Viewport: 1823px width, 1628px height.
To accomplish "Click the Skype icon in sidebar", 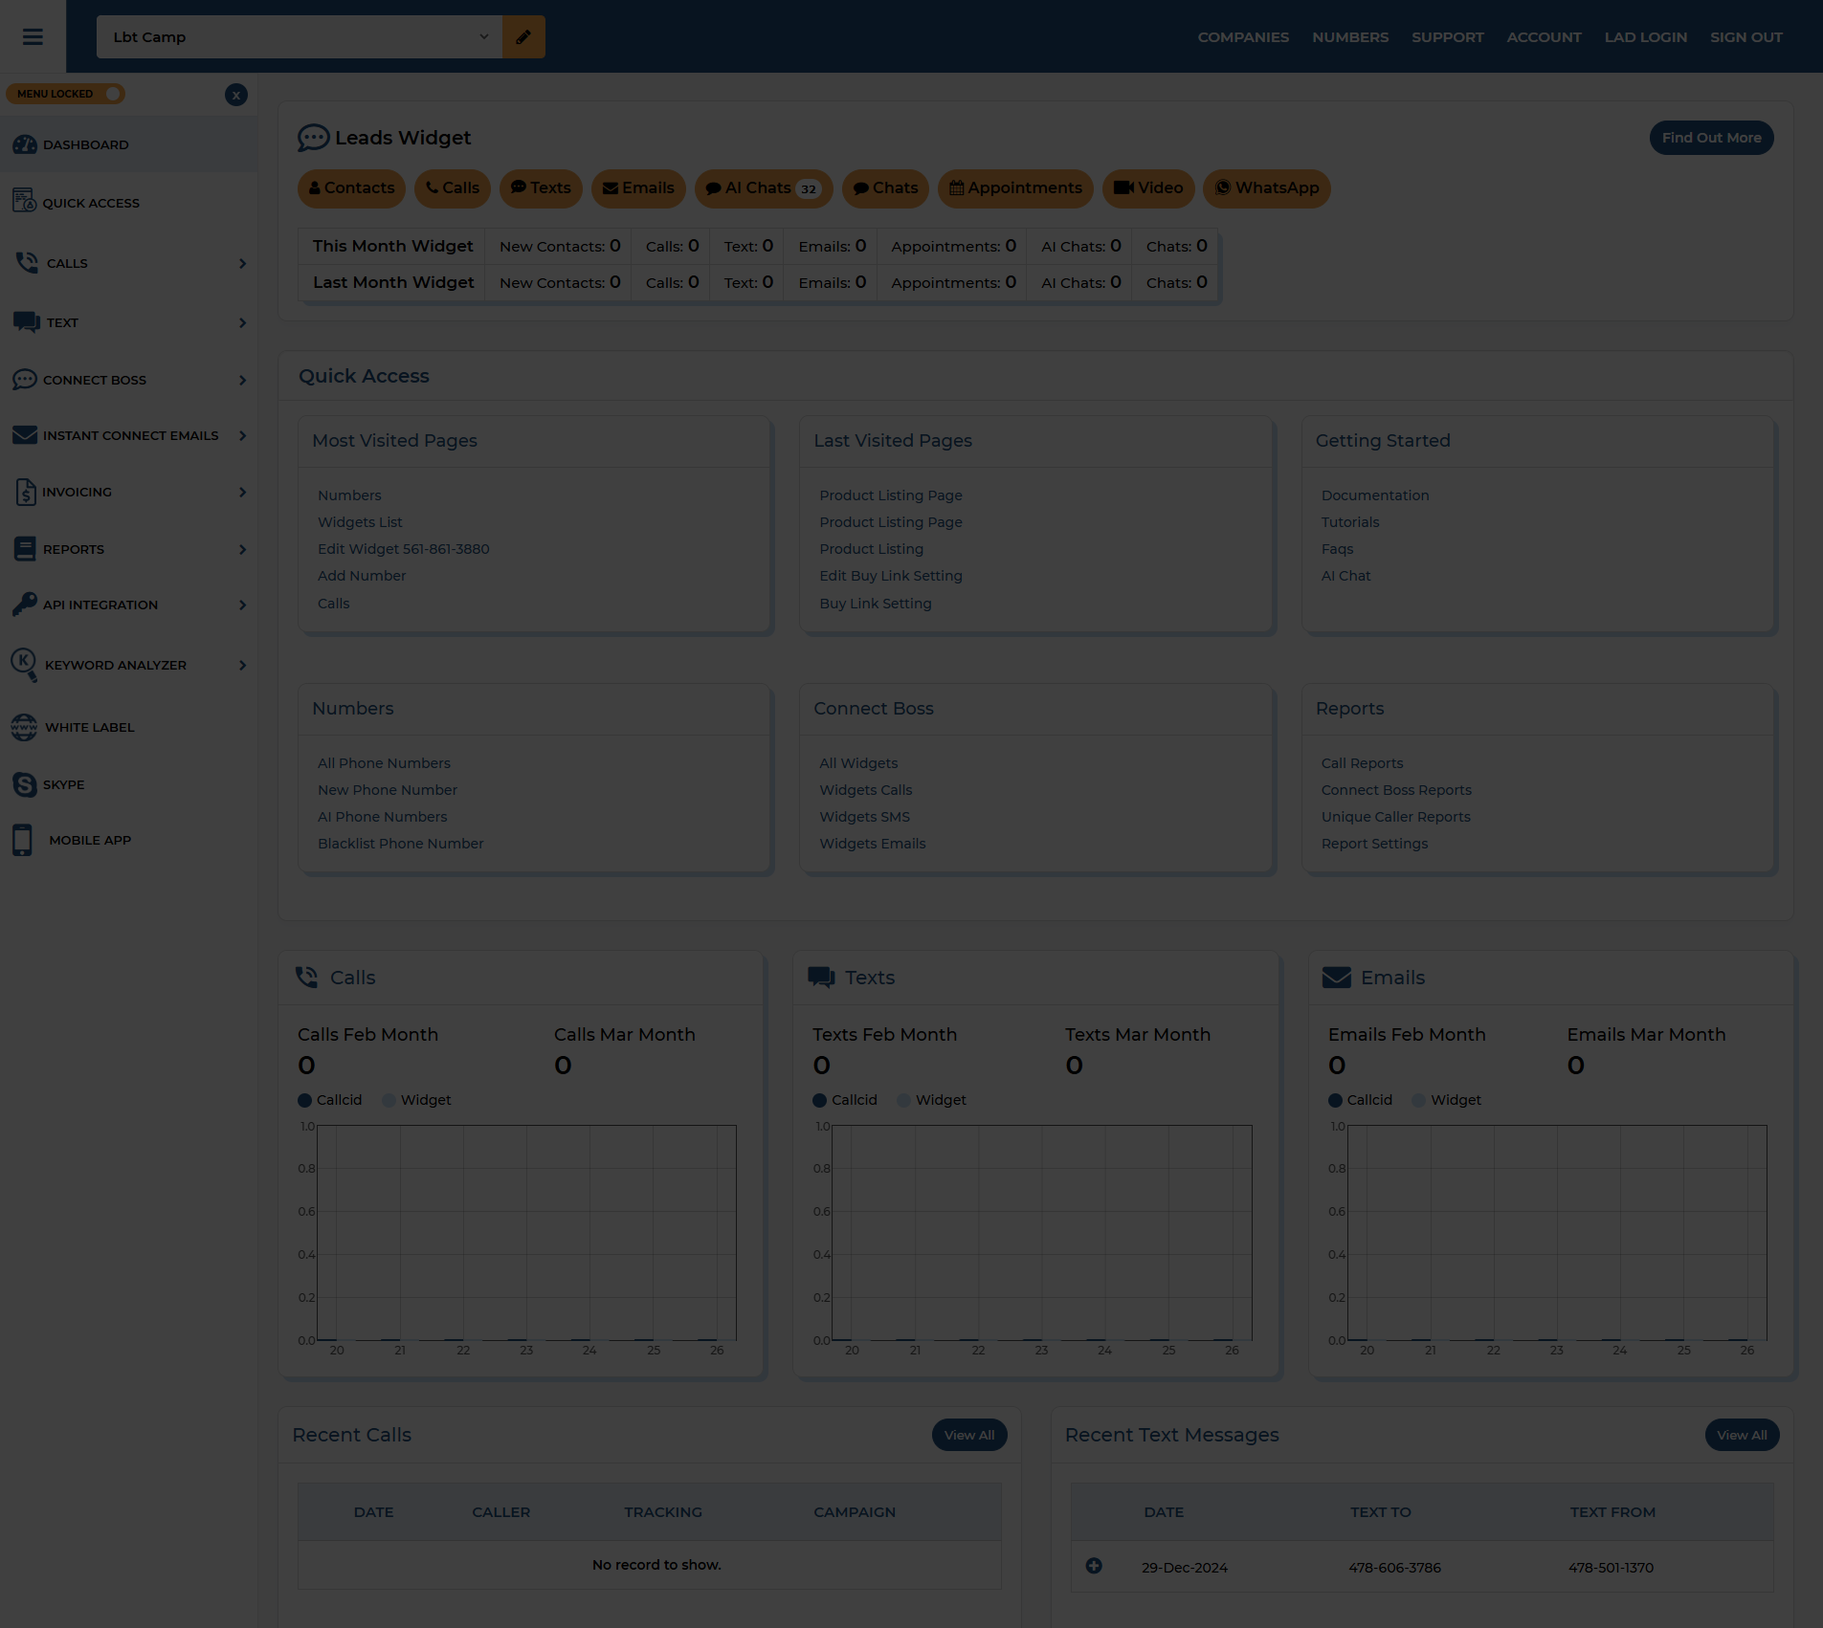I will pyautogui.click(x=24, y=784).
